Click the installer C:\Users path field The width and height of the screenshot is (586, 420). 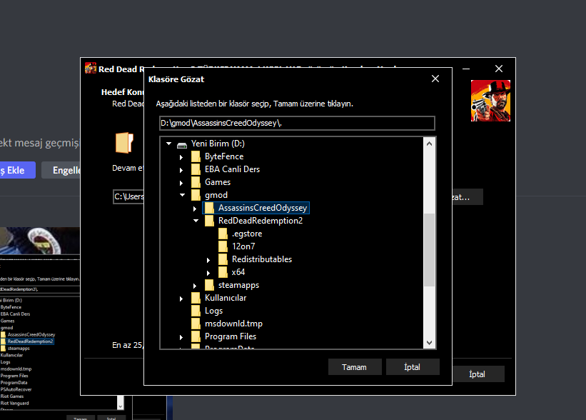click(128, 196)
